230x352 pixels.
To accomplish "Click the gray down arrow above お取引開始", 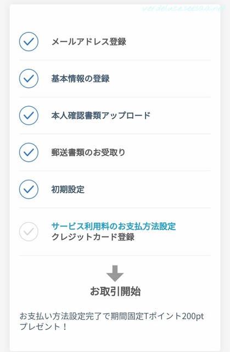I will [115, 273].
